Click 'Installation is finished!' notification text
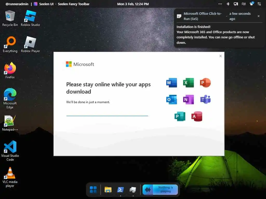Viewport: 266px width, 199px height. coord(193,27)
